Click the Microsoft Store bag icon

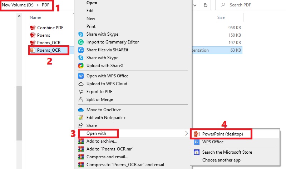pos(196,152)
